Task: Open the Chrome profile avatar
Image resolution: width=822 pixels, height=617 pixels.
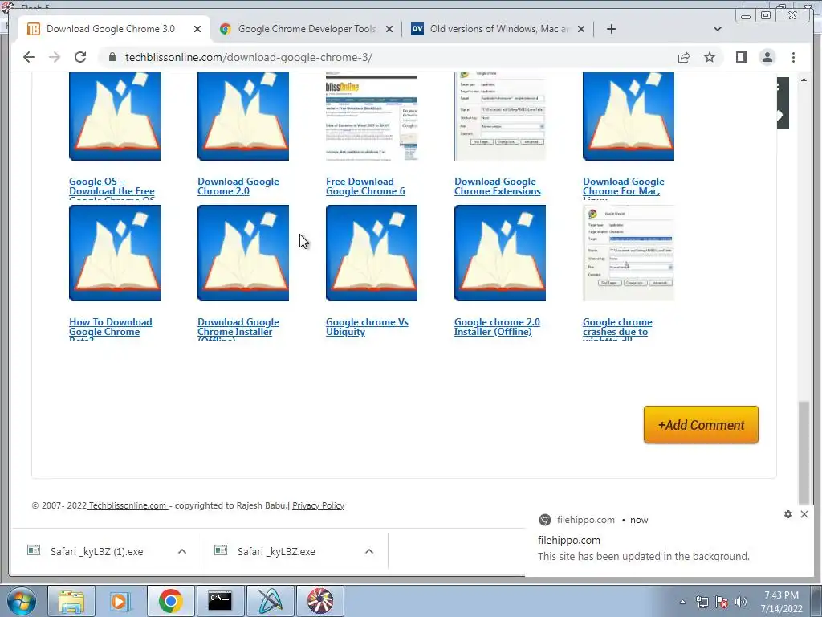Action: (x=767, y=57)
